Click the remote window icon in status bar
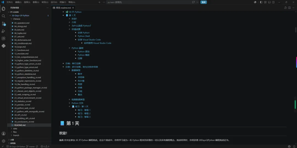 [2, 146]
